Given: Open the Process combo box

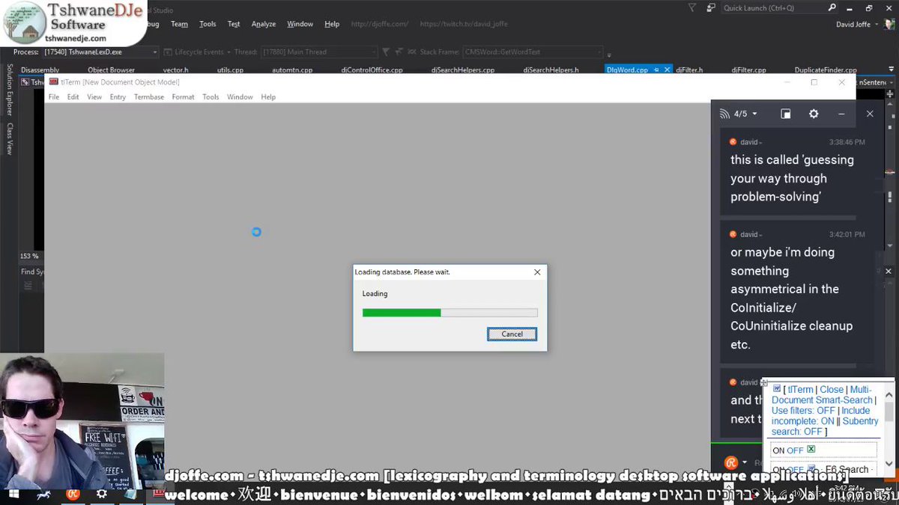Looking at the screenshot, I should pyautogui.click(x=101, y=52).
